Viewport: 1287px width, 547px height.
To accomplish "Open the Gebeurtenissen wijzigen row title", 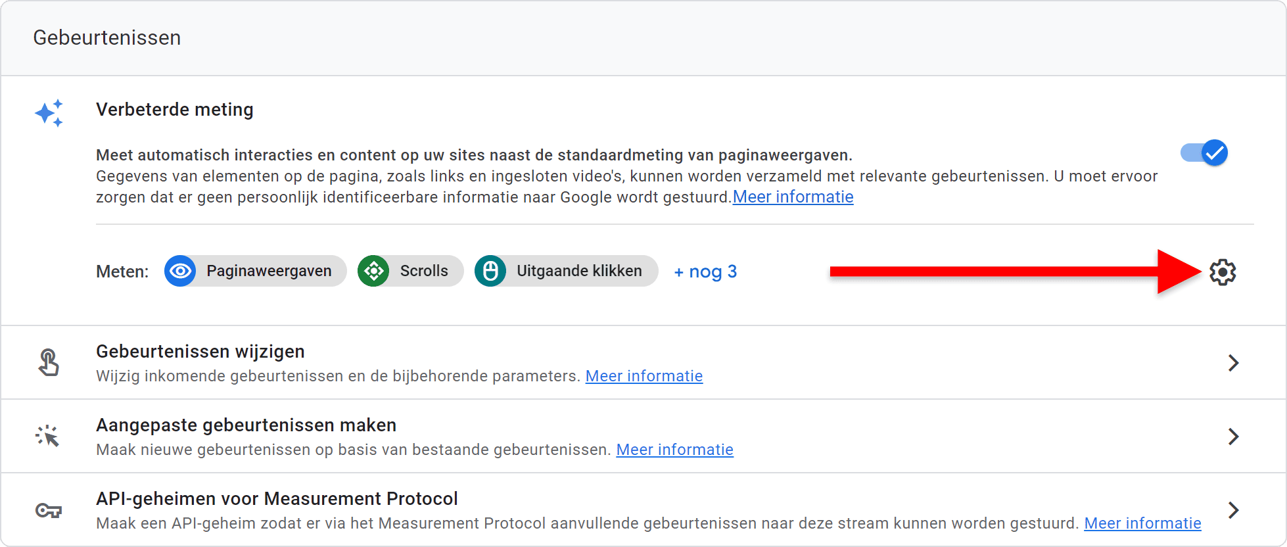I will coord(200,352).
